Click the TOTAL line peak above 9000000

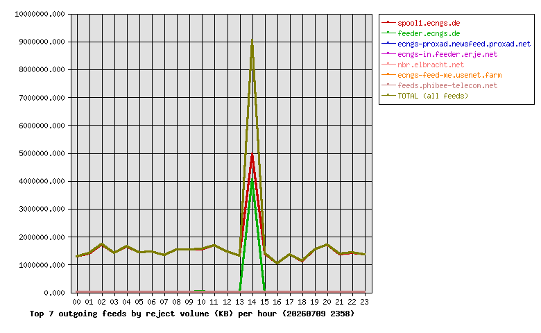tap(252, 40)
